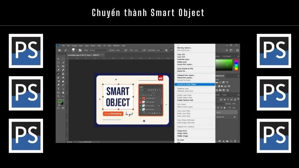Select the Background layer row
Image resolution: width=299 pixels, height=168 pixels.
227,117
